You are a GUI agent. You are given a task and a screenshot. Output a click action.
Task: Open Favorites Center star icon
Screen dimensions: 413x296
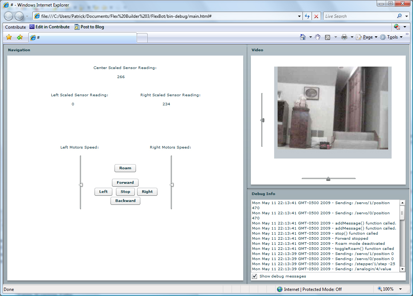pos(9,37)
